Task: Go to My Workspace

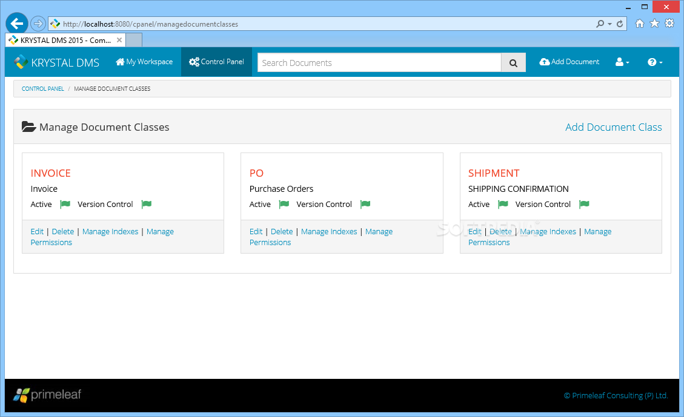Action: [x=144, y=62]
